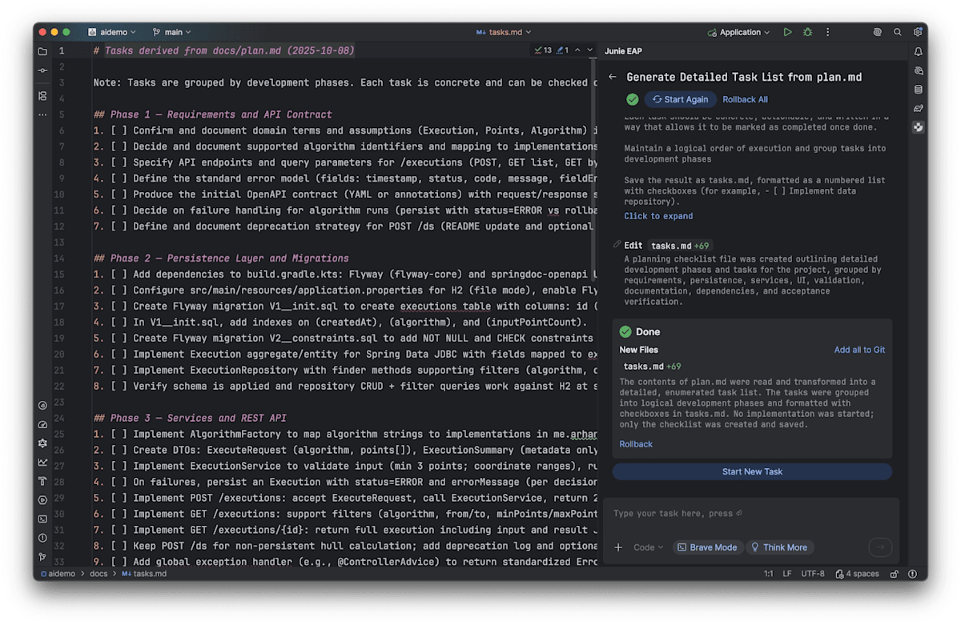Screen dimensions: 961x625
Task: Click Start New Task button
Action: pos(752,471)
